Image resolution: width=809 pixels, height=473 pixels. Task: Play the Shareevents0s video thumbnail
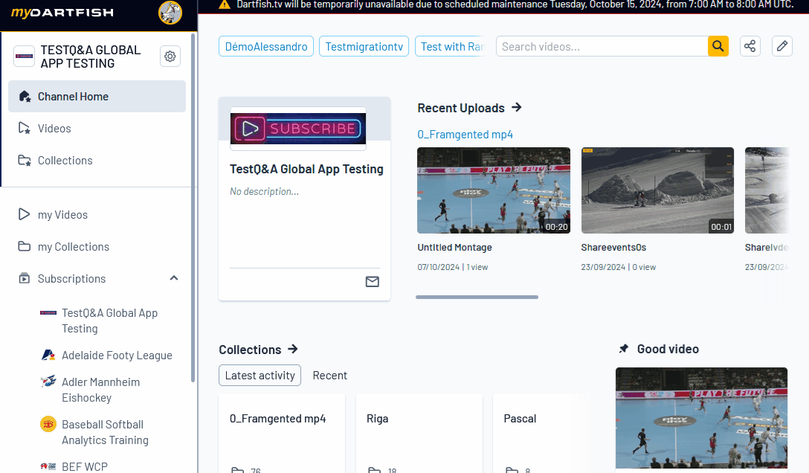(x=657, y=190)
